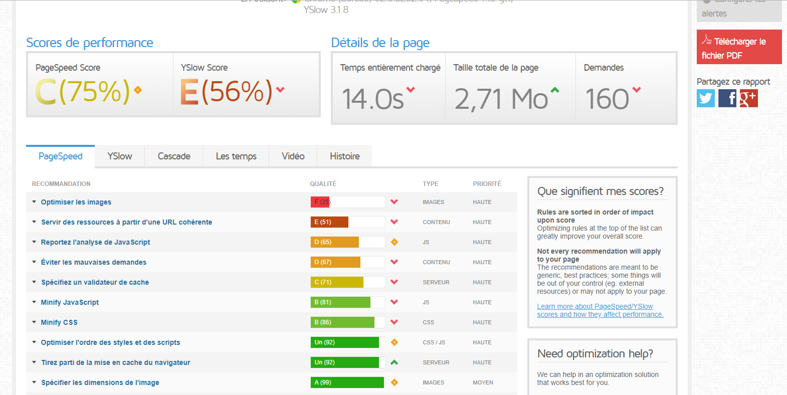Image resolution: width=787 pixels, height=395 pixels.
Task: Click trend arrow for validateur de cache row
Action: click(395, 282)
